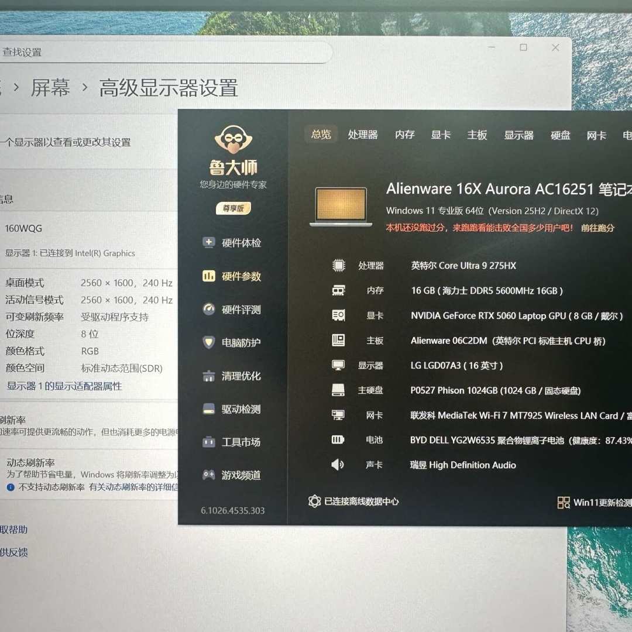Image resolution: width=632 pixels, height=632 pixels.
Task: Open 游戏频道 game channel
Action: [232, 475]
